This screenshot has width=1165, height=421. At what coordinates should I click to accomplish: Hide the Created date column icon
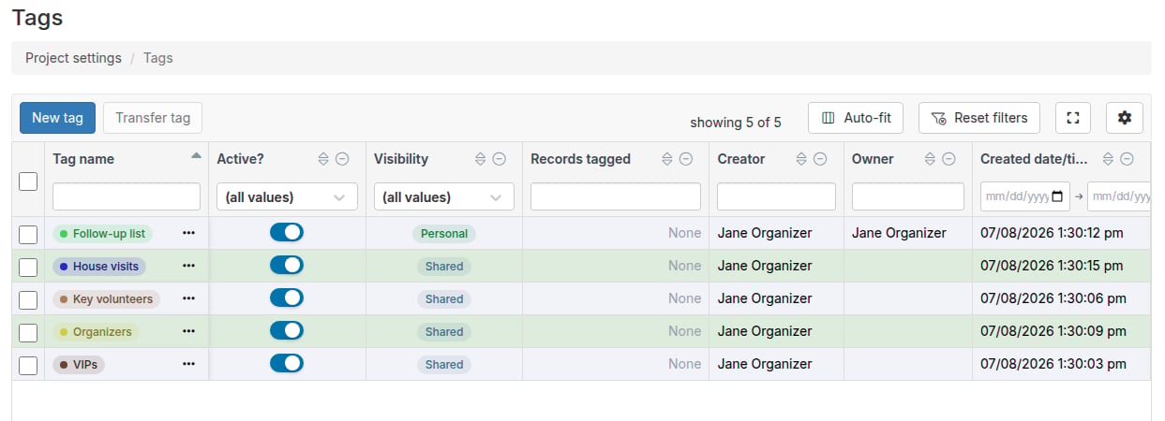point(1127,159)
